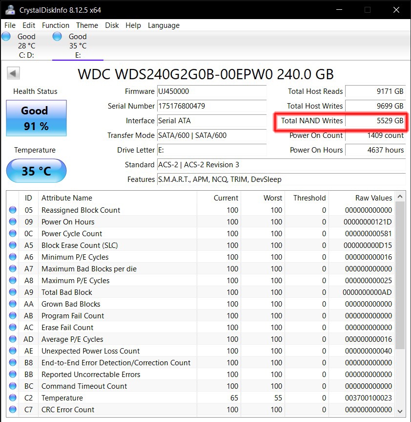
Task: Click raw value 0000000000AD of Total Bad Block
Action: point(367,292)
